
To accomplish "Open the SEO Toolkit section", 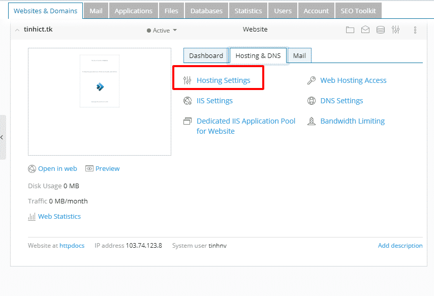I will 358,10.
